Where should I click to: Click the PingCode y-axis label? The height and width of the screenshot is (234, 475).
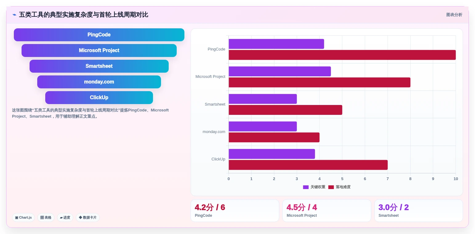click(216, 49)
